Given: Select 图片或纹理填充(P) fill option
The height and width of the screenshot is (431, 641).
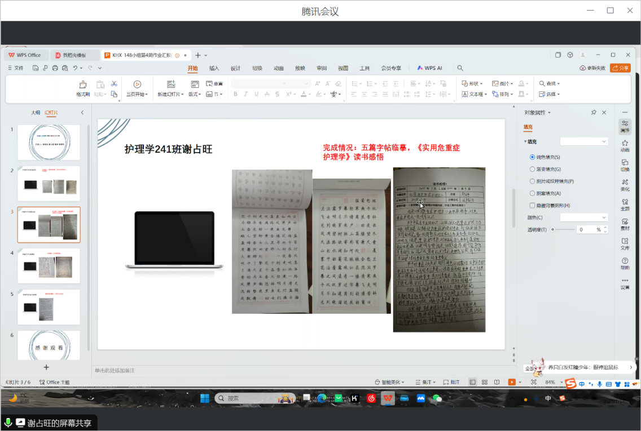Looking at the screenshot, I should [532, 181].
